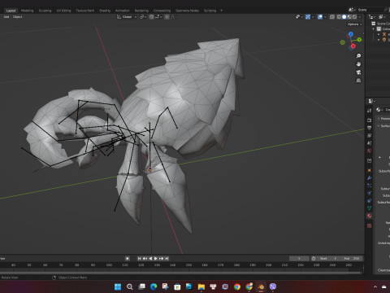Viewport: 390px width, 293px height.
Task: Open the Object Data green triangle tab
Action: (370, 208)
